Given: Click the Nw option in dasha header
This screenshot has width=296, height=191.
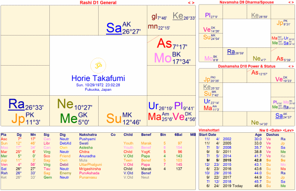Looking at the screenshot, I should point(262,130).
